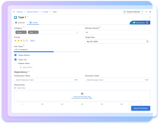
Task: Remove the Task 1 category tag
Action: click(36, 32)
